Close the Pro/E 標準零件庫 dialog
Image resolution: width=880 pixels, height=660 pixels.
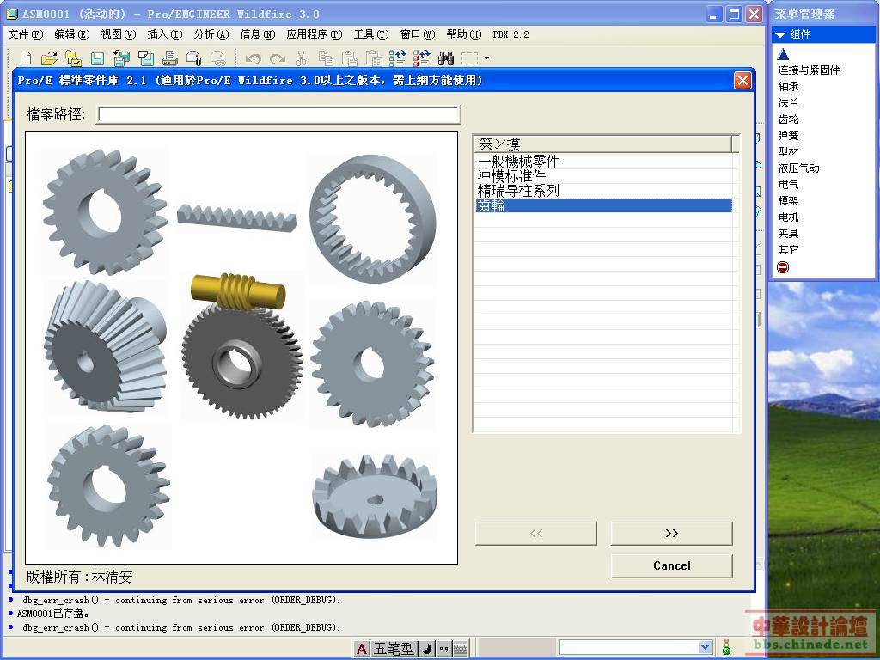pyautogui.click(x=742, y=80)
